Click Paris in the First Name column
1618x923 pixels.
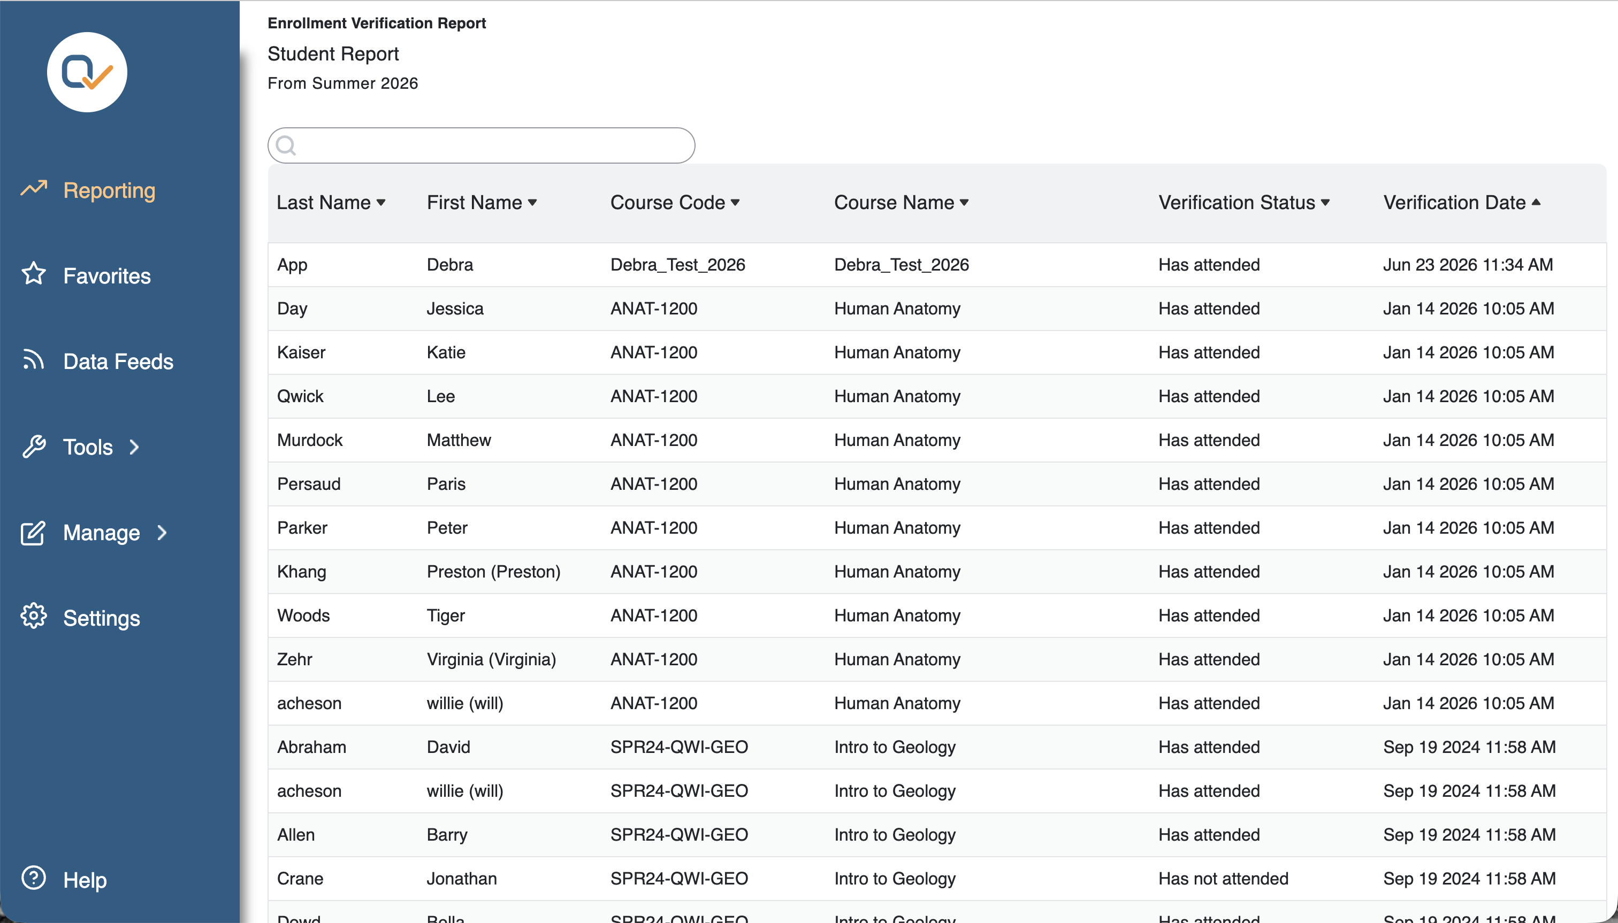[446, 483]
